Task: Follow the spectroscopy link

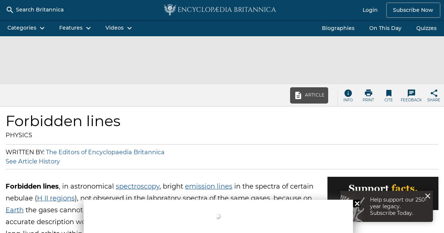Action: coord(138,186)
